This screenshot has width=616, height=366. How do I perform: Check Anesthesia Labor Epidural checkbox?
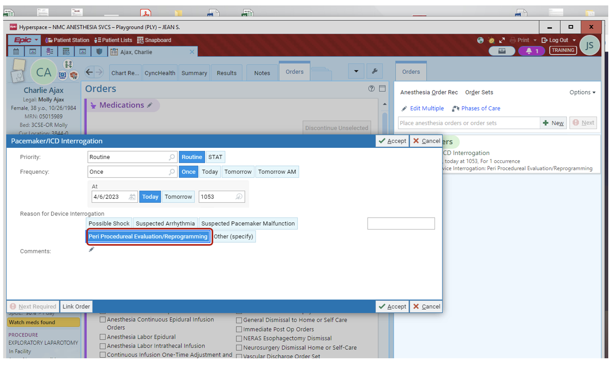(x=103, y=337)
